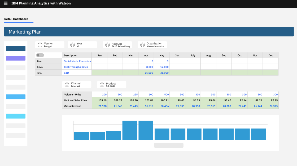Click the Dec column header
The image size is (297, 166).
click(271, 55)
